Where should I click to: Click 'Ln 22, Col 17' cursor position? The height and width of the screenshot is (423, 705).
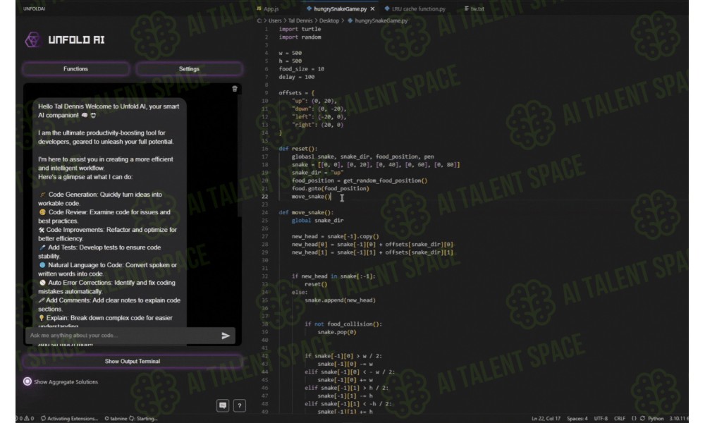click(x=546, y=419)
